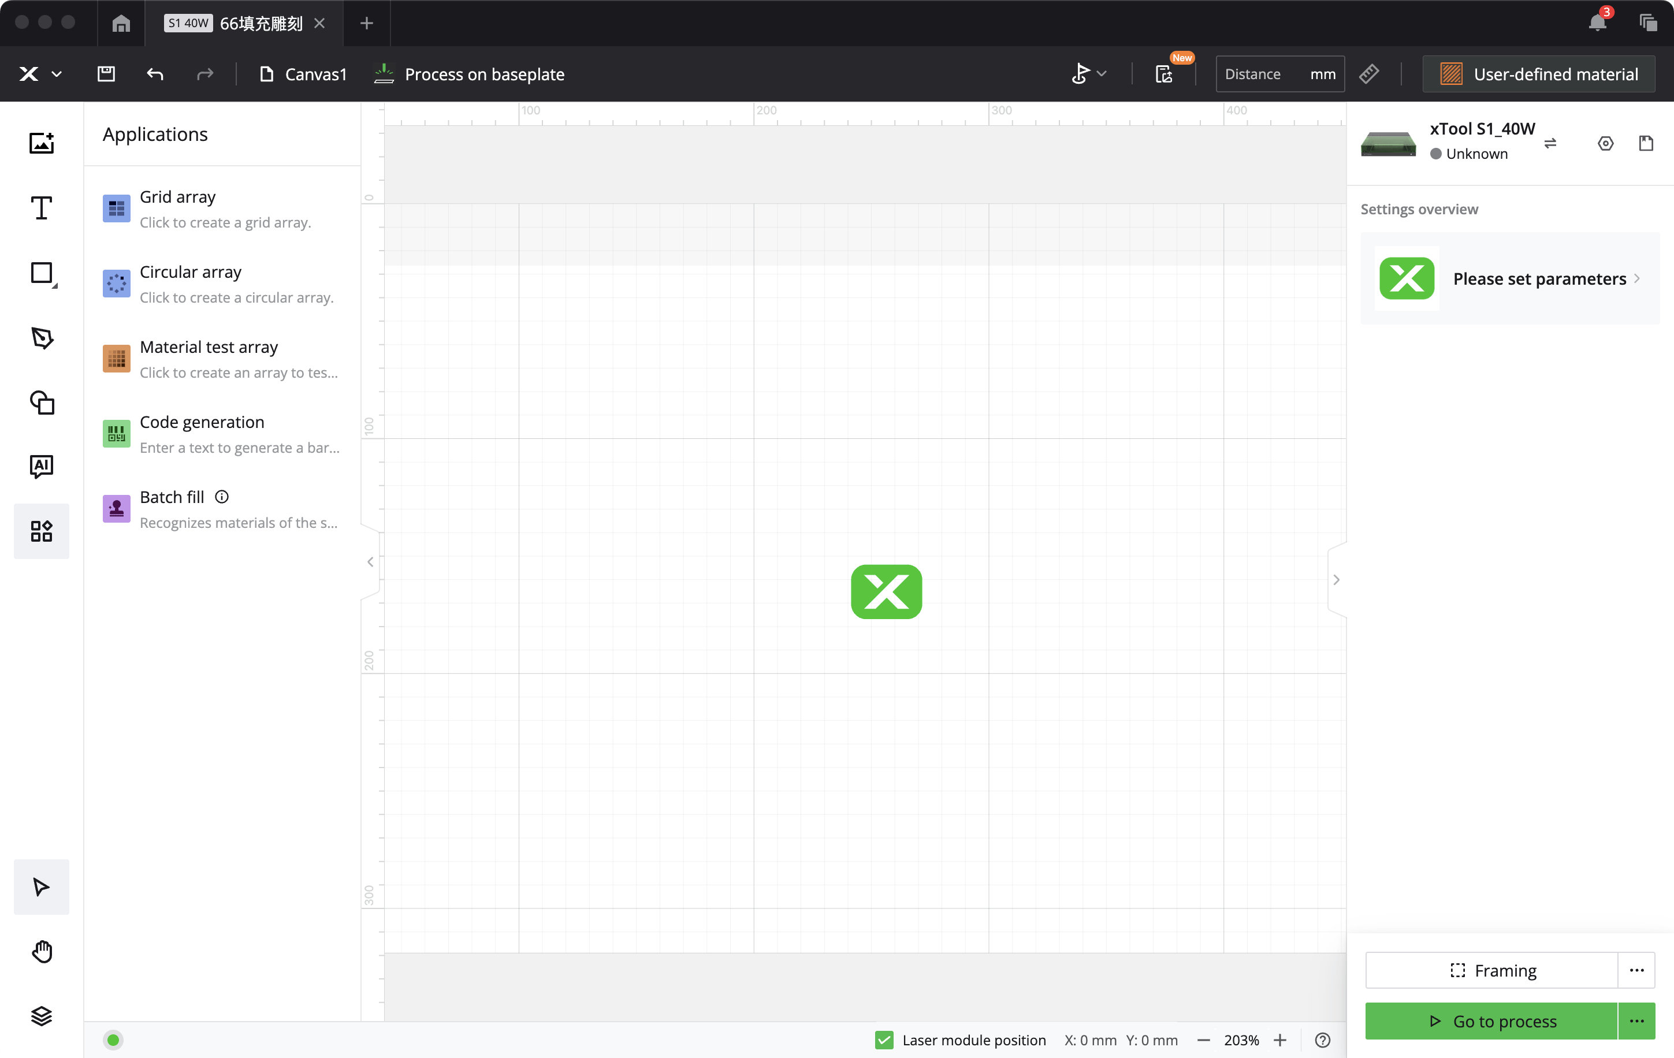Click the green status indicator dot
The image size is (1674, 1058).
(113, 1040)
